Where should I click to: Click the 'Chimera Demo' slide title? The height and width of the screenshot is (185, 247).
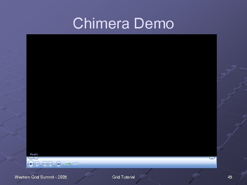[123, 23]
